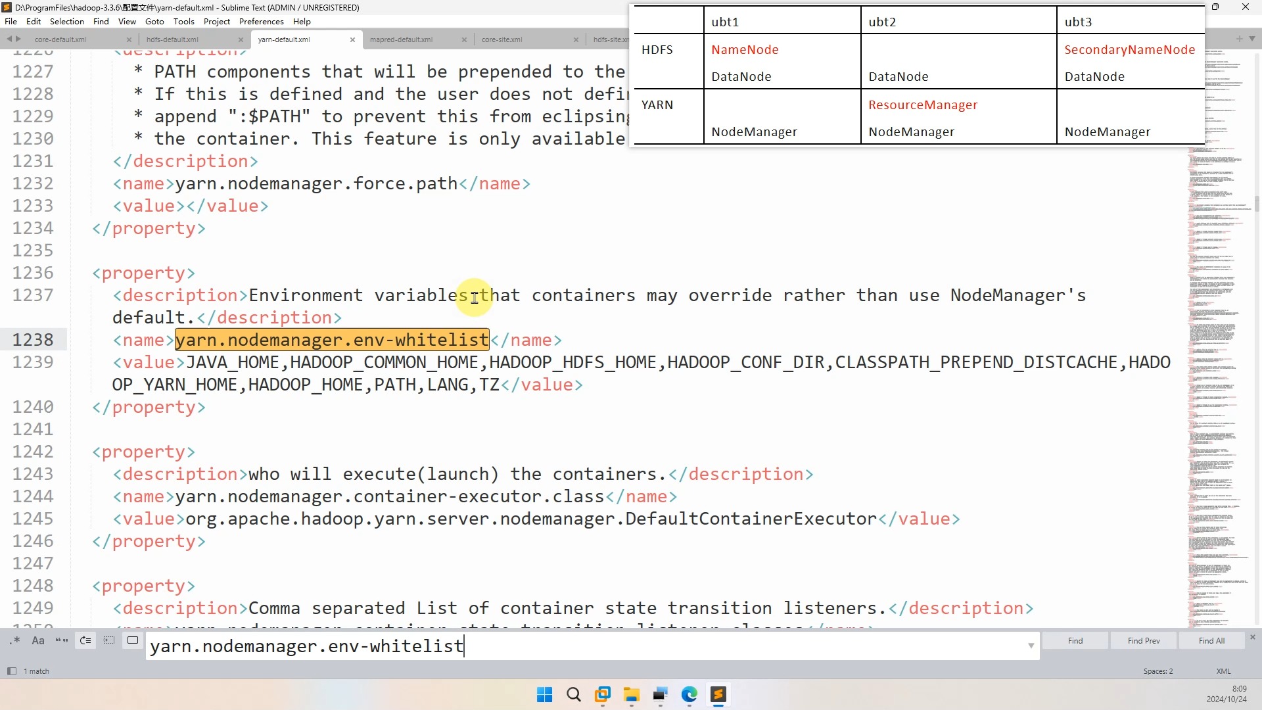Toggle regular expression search option
Viewport: 1262px width, 710px height.
point(16,641)
